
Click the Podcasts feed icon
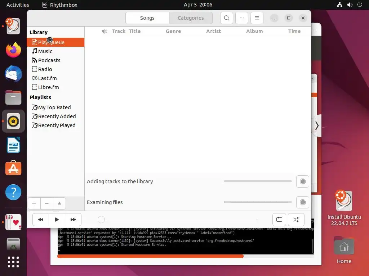(x=35, y=60)
